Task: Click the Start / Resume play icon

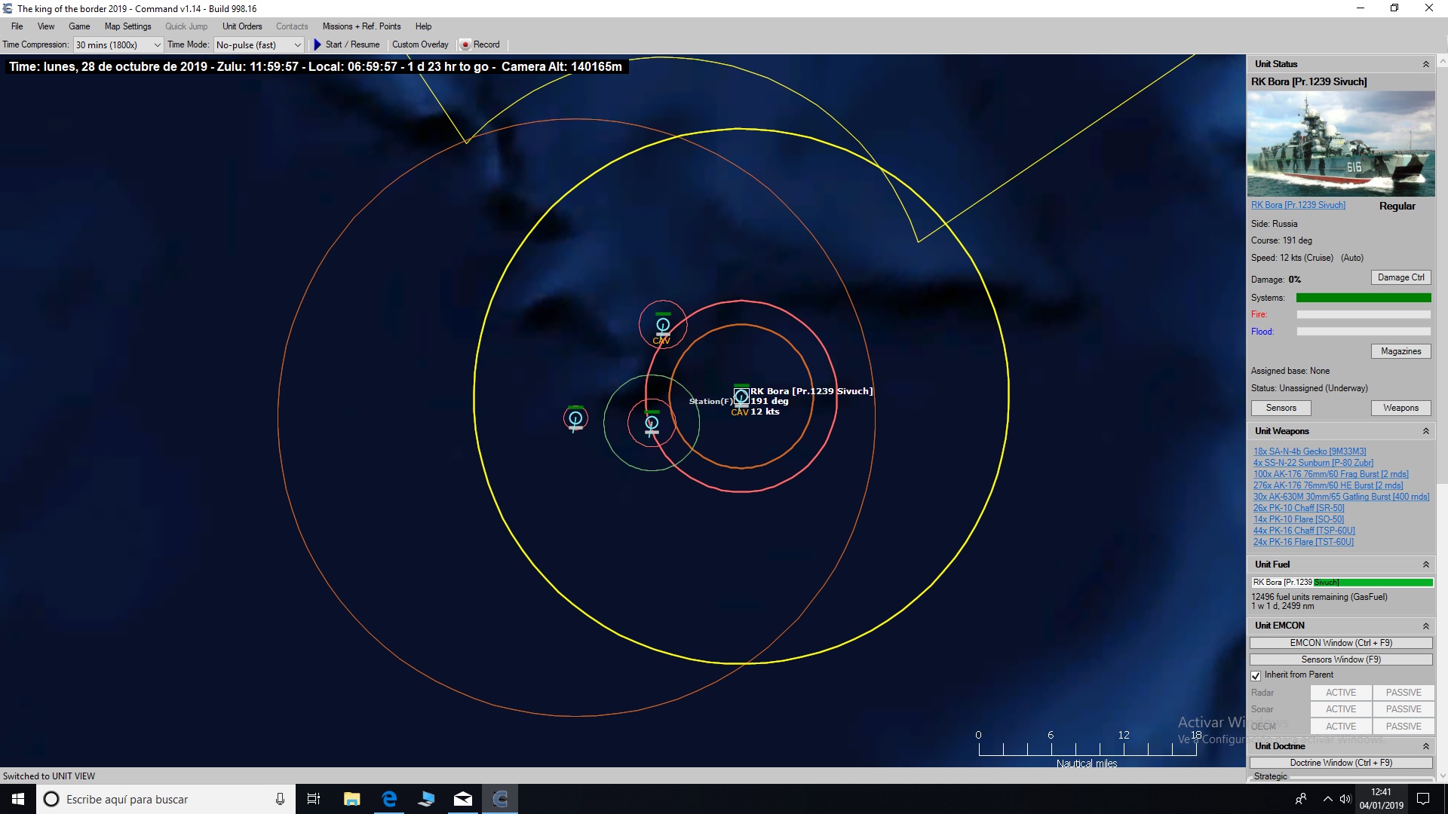Action: [x=317, y=44]
